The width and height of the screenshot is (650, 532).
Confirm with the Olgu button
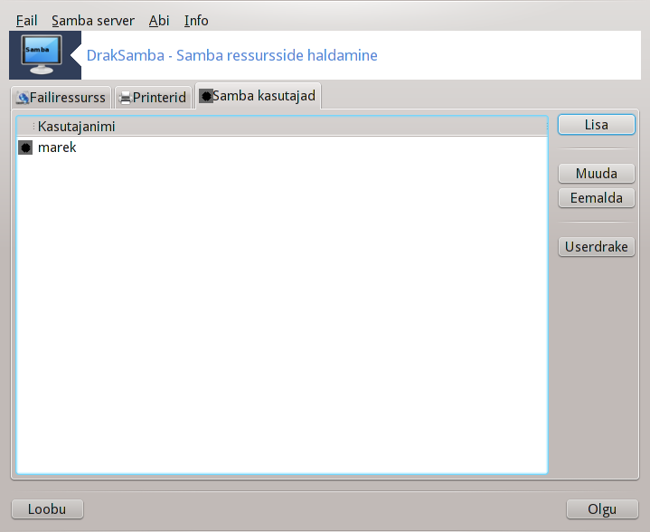(x=602, y=509)
